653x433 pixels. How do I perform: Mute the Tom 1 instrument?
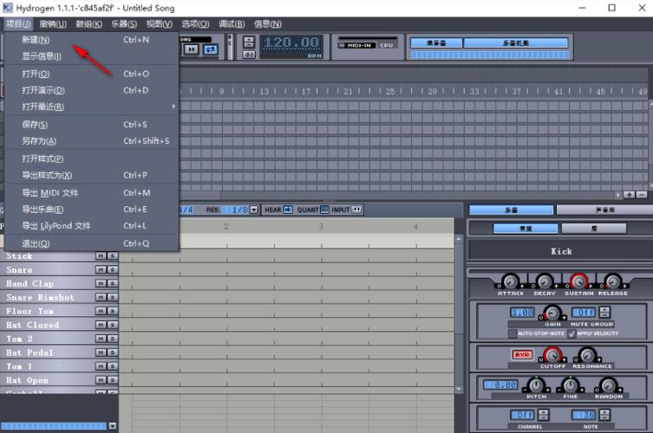(101, 366)
